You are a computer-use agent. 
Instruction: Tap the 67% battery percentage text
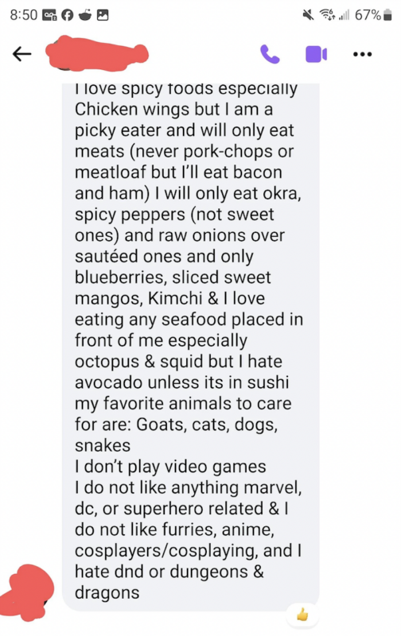(x=368, y=15)
